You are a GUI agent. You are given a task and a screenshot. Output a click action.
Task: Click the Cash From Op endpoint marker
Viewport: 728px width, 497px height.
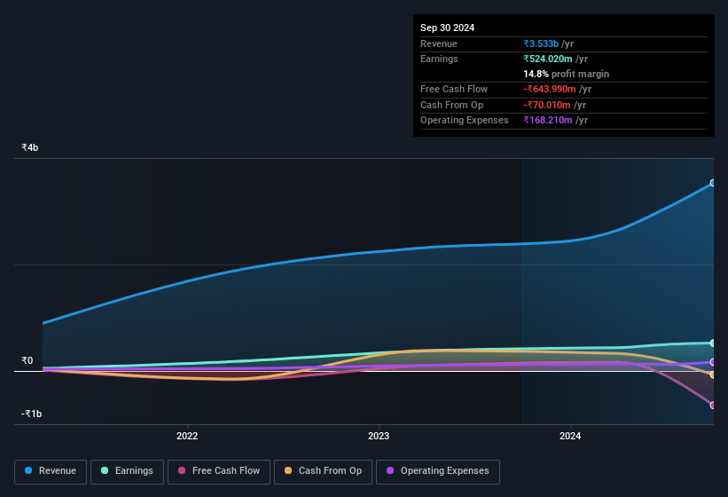point(713,375)
